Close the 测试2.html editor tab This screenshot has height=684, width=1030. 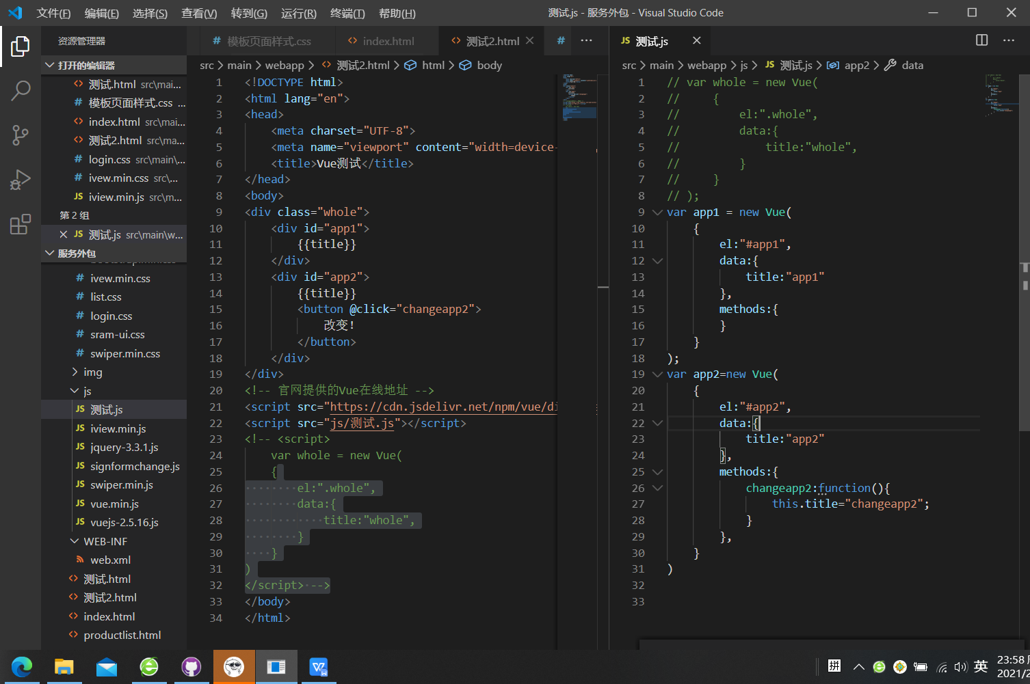tap(529, 41)
